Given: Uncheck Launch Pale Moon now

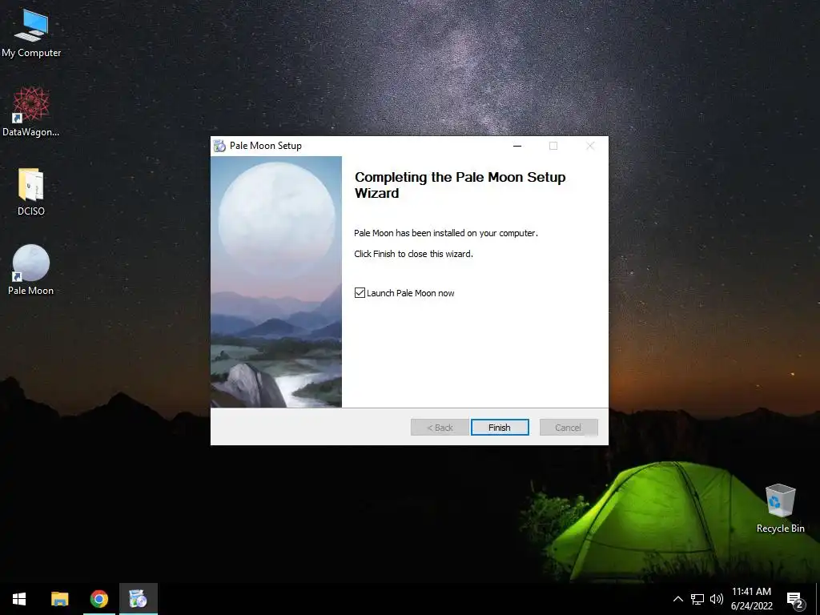Looking at the screenshot, I should coord(360,293).
